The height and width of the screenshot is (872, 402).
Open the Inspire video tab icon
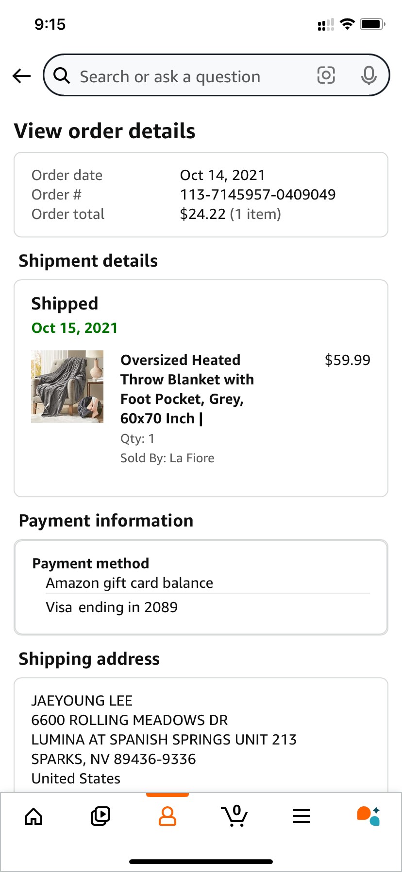pos(100,816)
